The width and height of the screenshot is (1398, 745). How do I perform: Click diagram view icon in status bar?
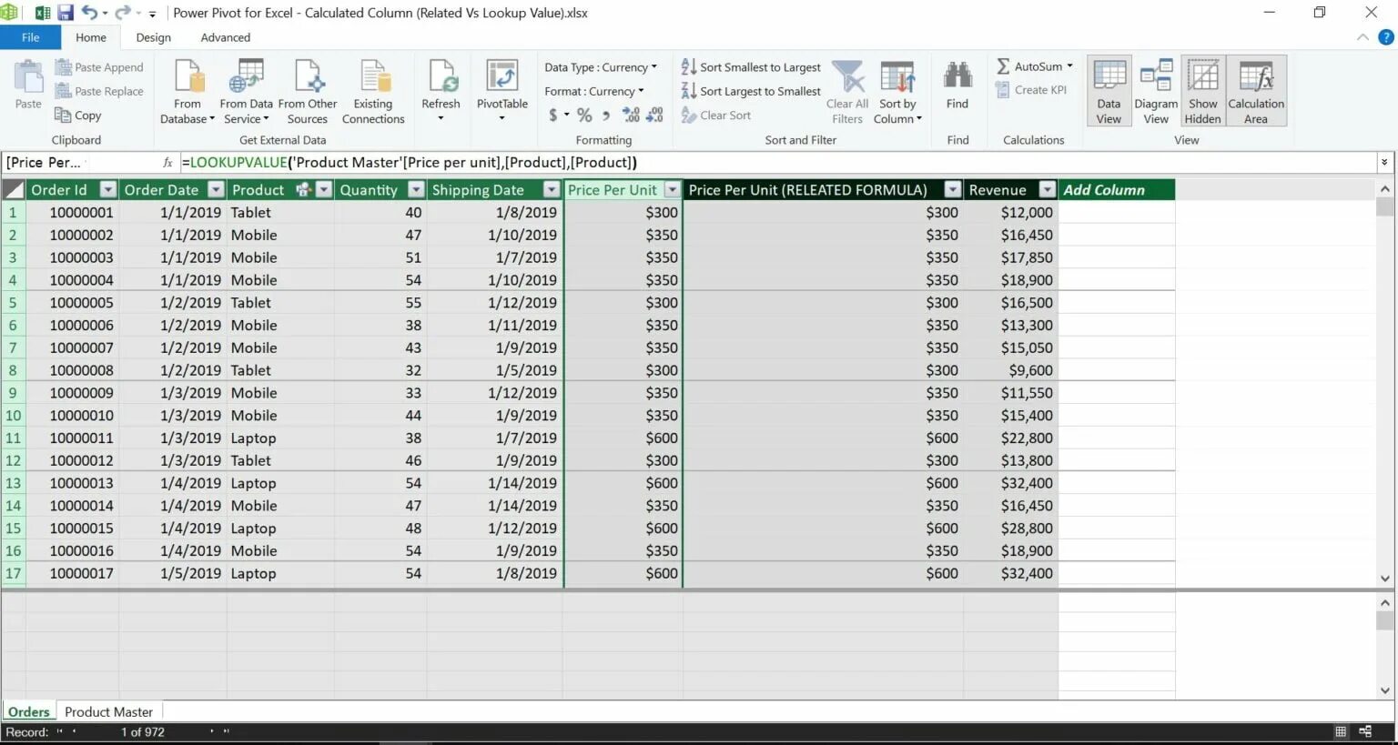pyautogui.click(x=1365, y=731)
